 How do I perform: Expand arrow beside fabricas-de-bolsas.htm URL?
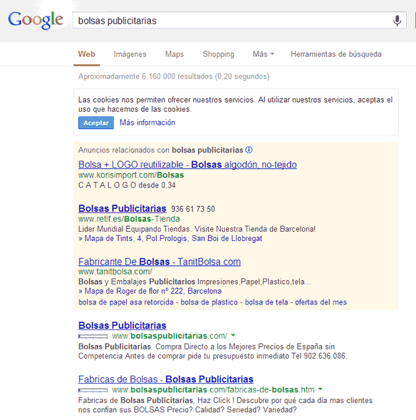pos(321,389)
